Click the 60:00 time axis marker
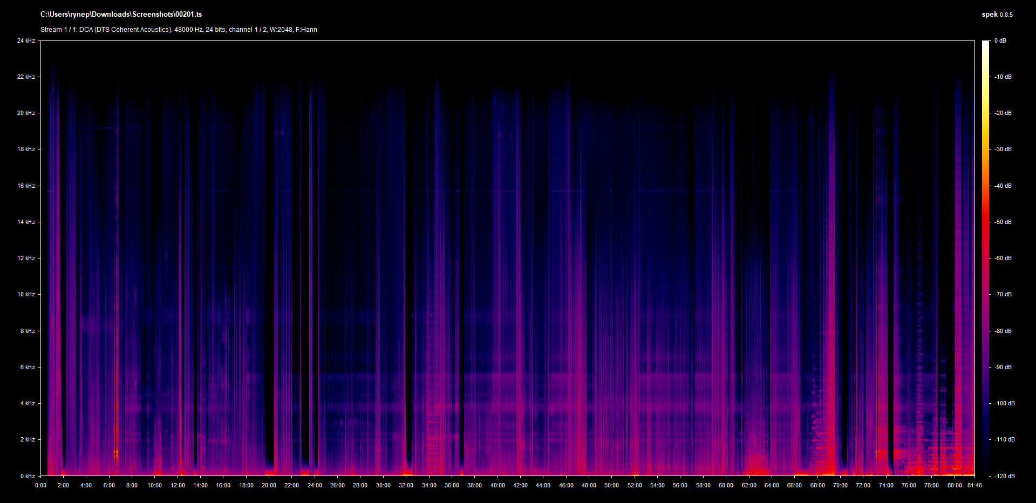This screenshot has width=1036, height=503. click(726, 485)
